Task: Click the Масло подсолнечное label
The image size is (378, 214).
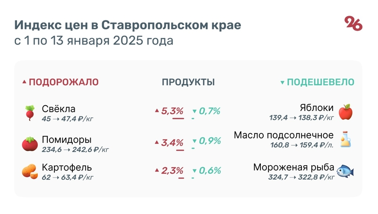Action: (283, 135)
